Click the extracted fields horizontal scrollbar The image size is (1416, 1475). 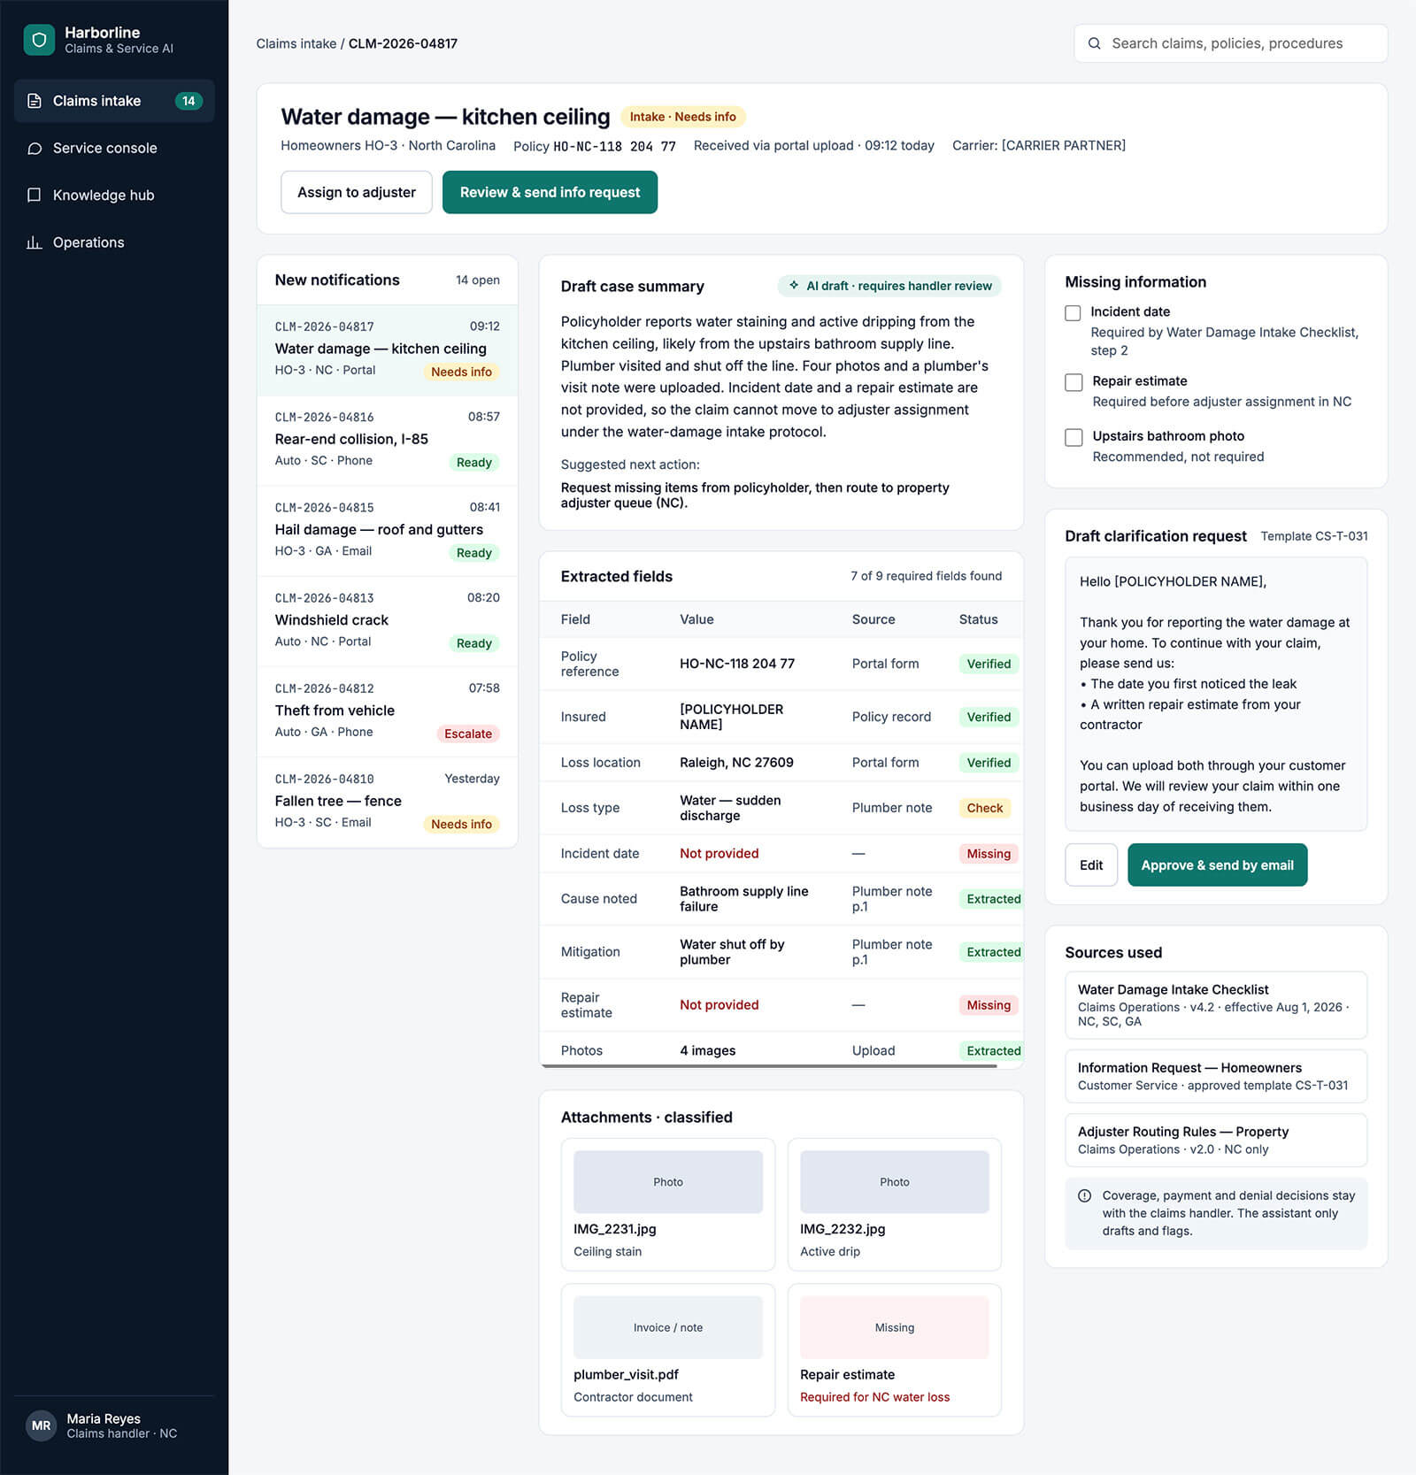tap(769, 1066)
